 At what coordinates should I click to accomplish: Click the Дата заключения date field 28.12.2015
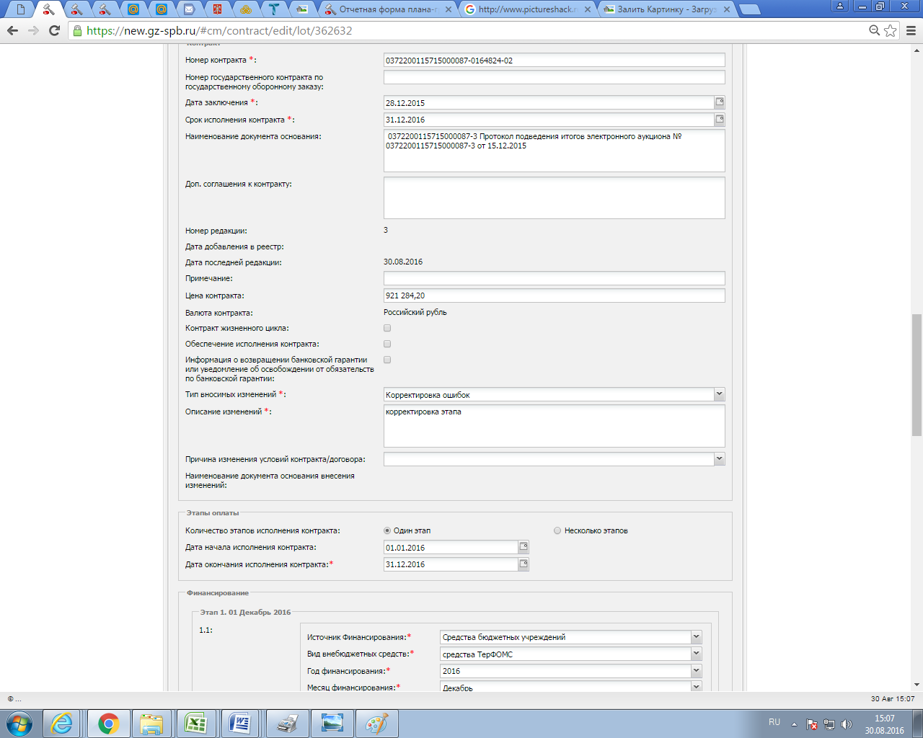549,102
